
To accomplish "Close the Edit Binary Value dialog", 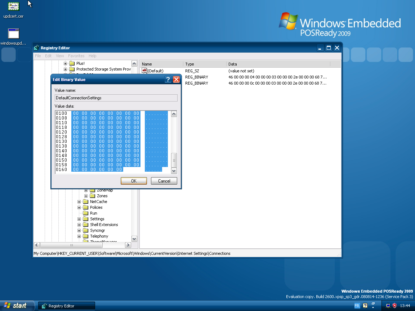I will 176,80.
